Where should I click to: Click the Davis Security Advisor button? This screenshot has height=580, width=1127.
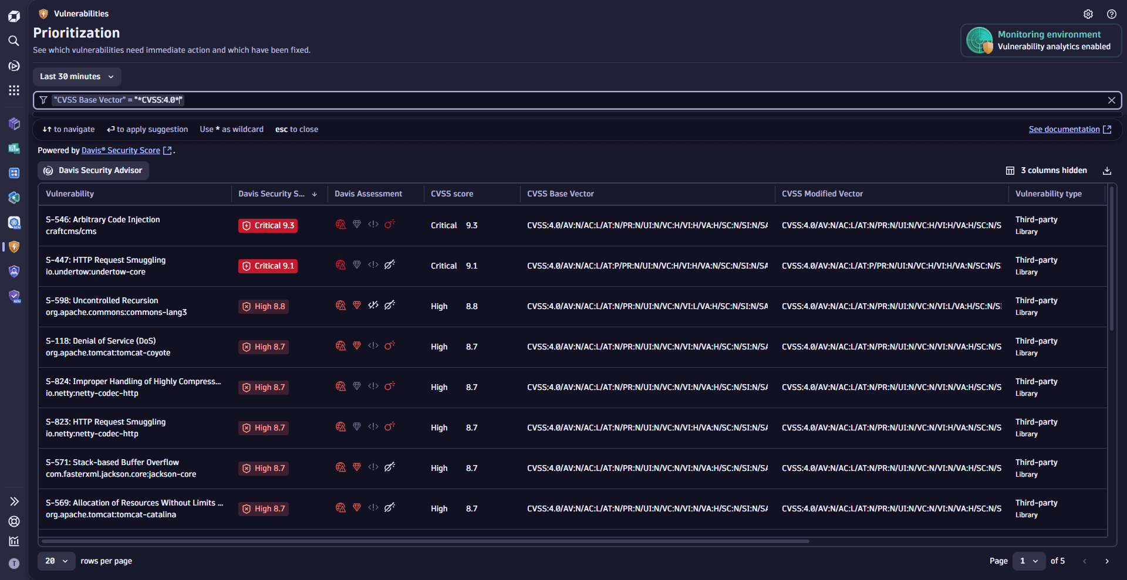pyautogui.click(x=93, y=171)
